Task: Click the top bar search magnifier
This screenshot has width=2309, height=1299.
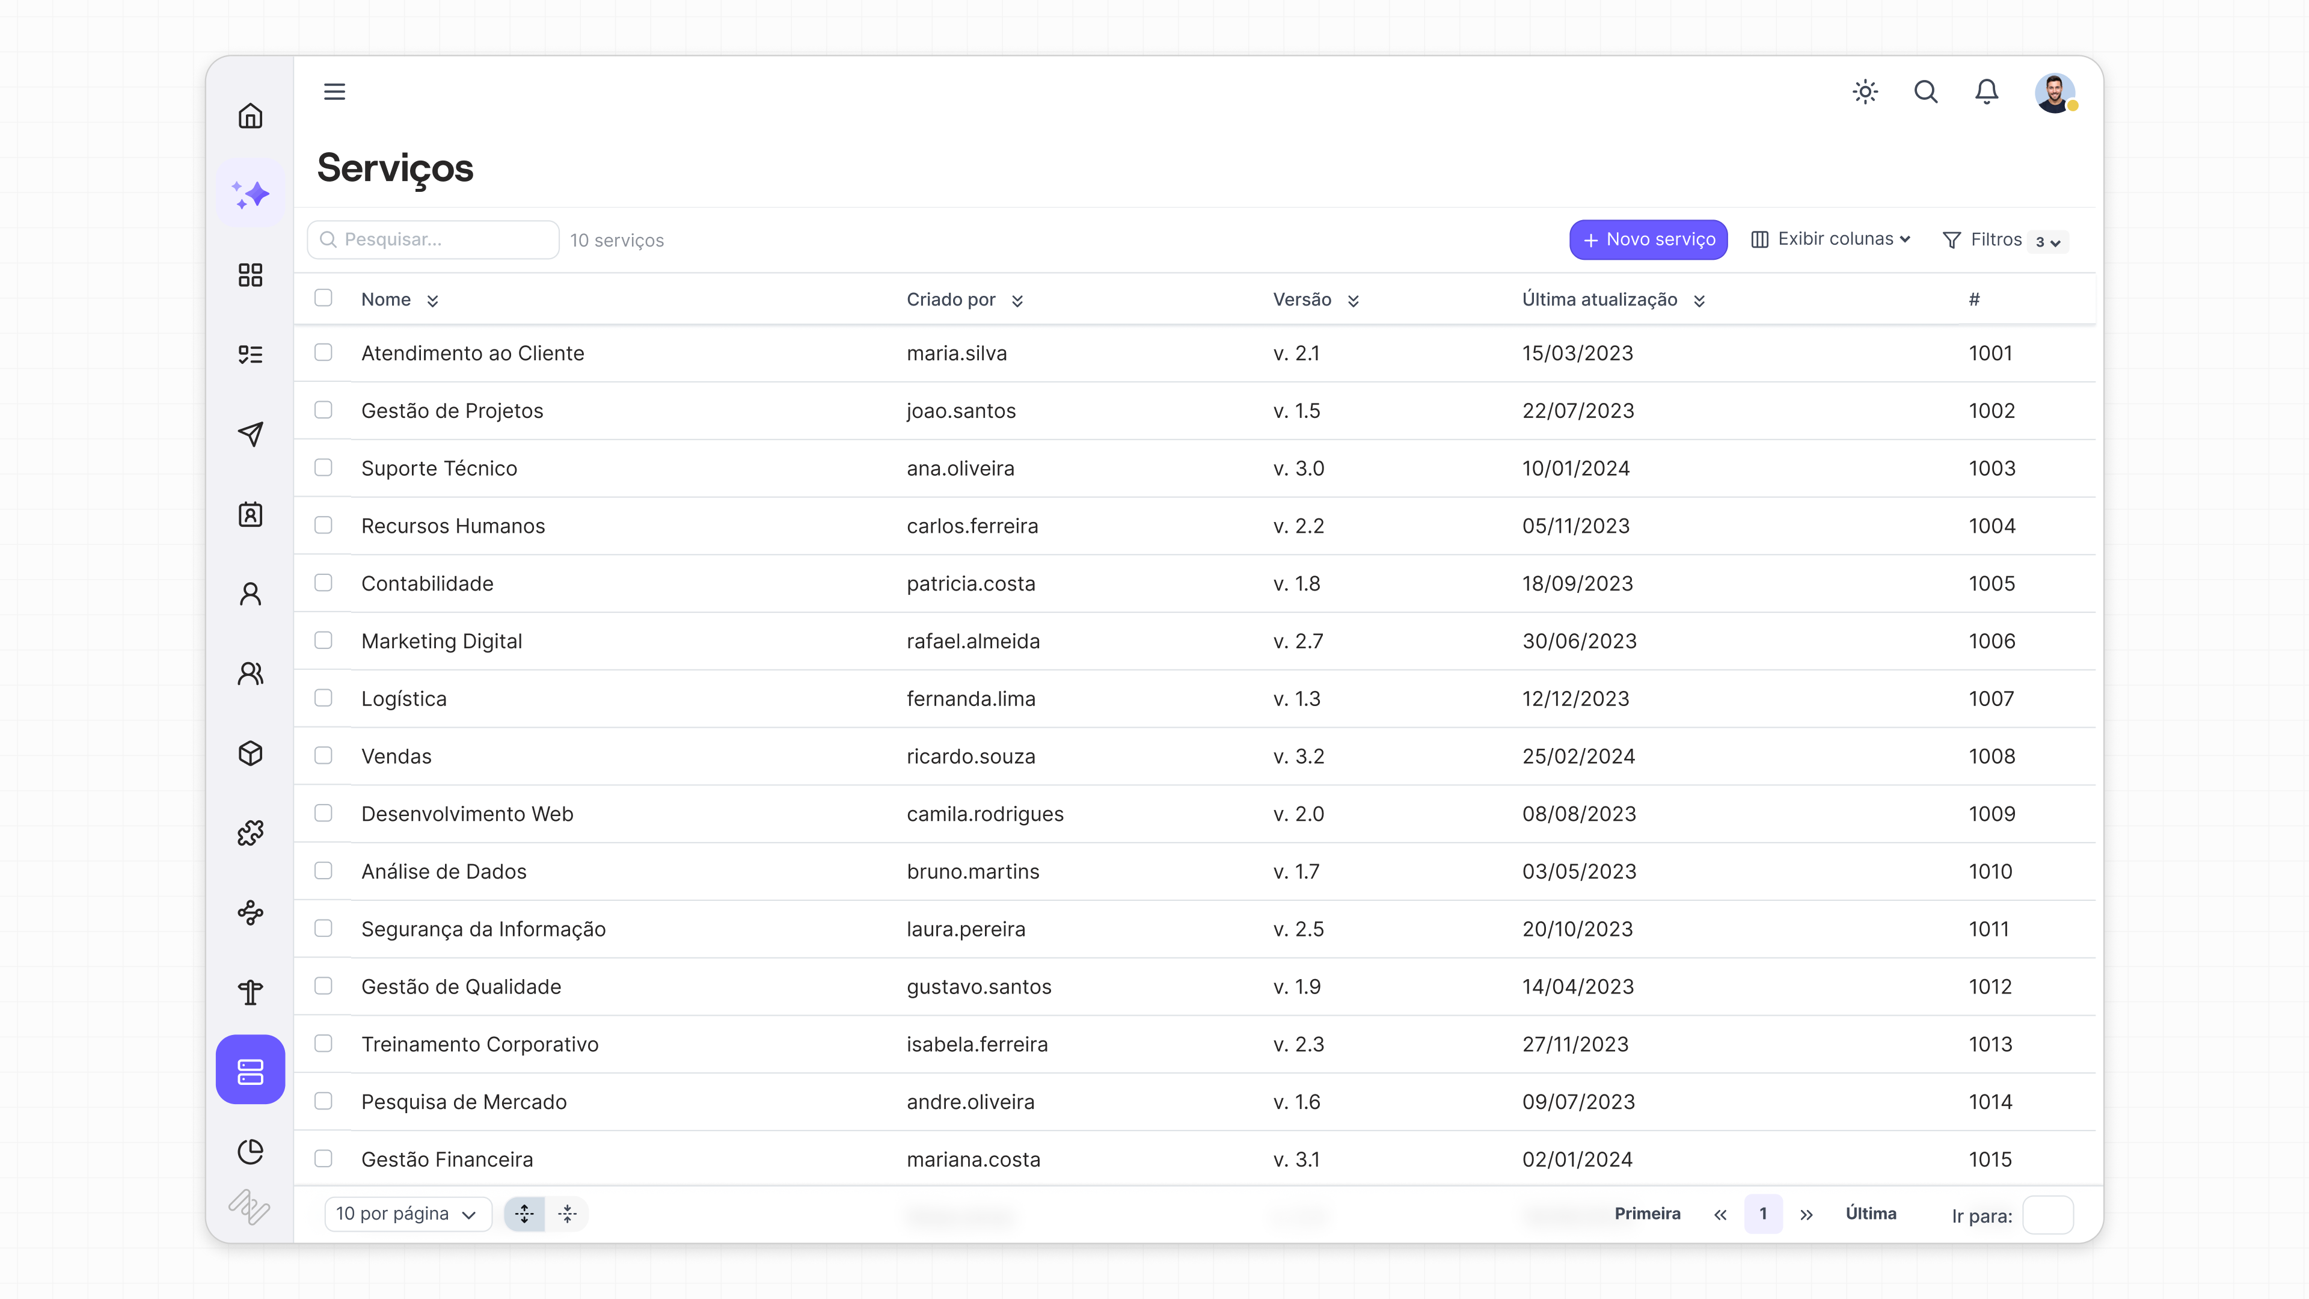Action: pyautogui.click(x=1926, y=91)
